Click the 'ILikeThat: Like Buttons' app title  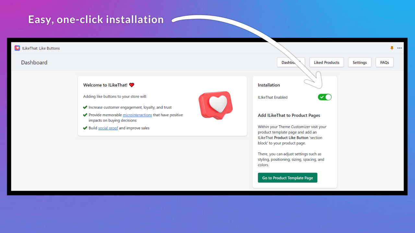41,48
